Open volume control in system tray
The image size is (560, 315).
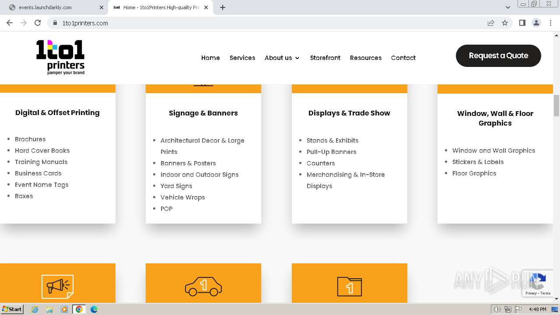click(497, 309)
